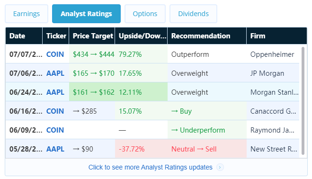The height and width of the screenshot is (179, 312).
Task: Sort by the Price Target column header
Action: pyautogui.click(x=92, y=36)
